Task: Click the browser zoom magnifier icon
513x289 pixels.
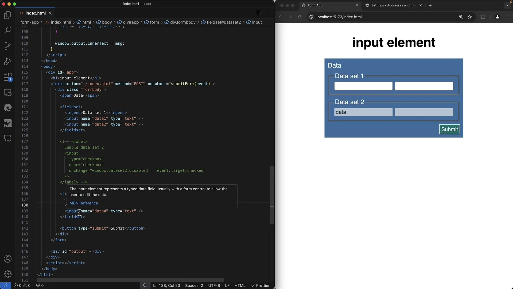Action: click(461, 17)
